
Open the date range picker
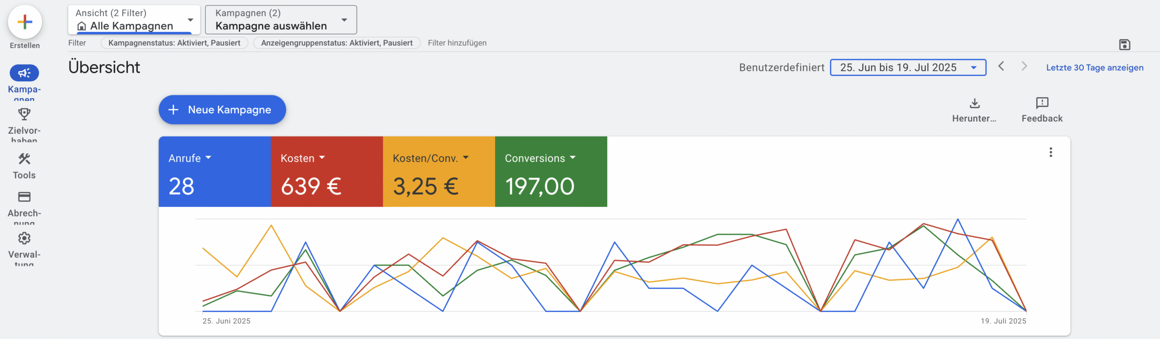pos(908,67)
